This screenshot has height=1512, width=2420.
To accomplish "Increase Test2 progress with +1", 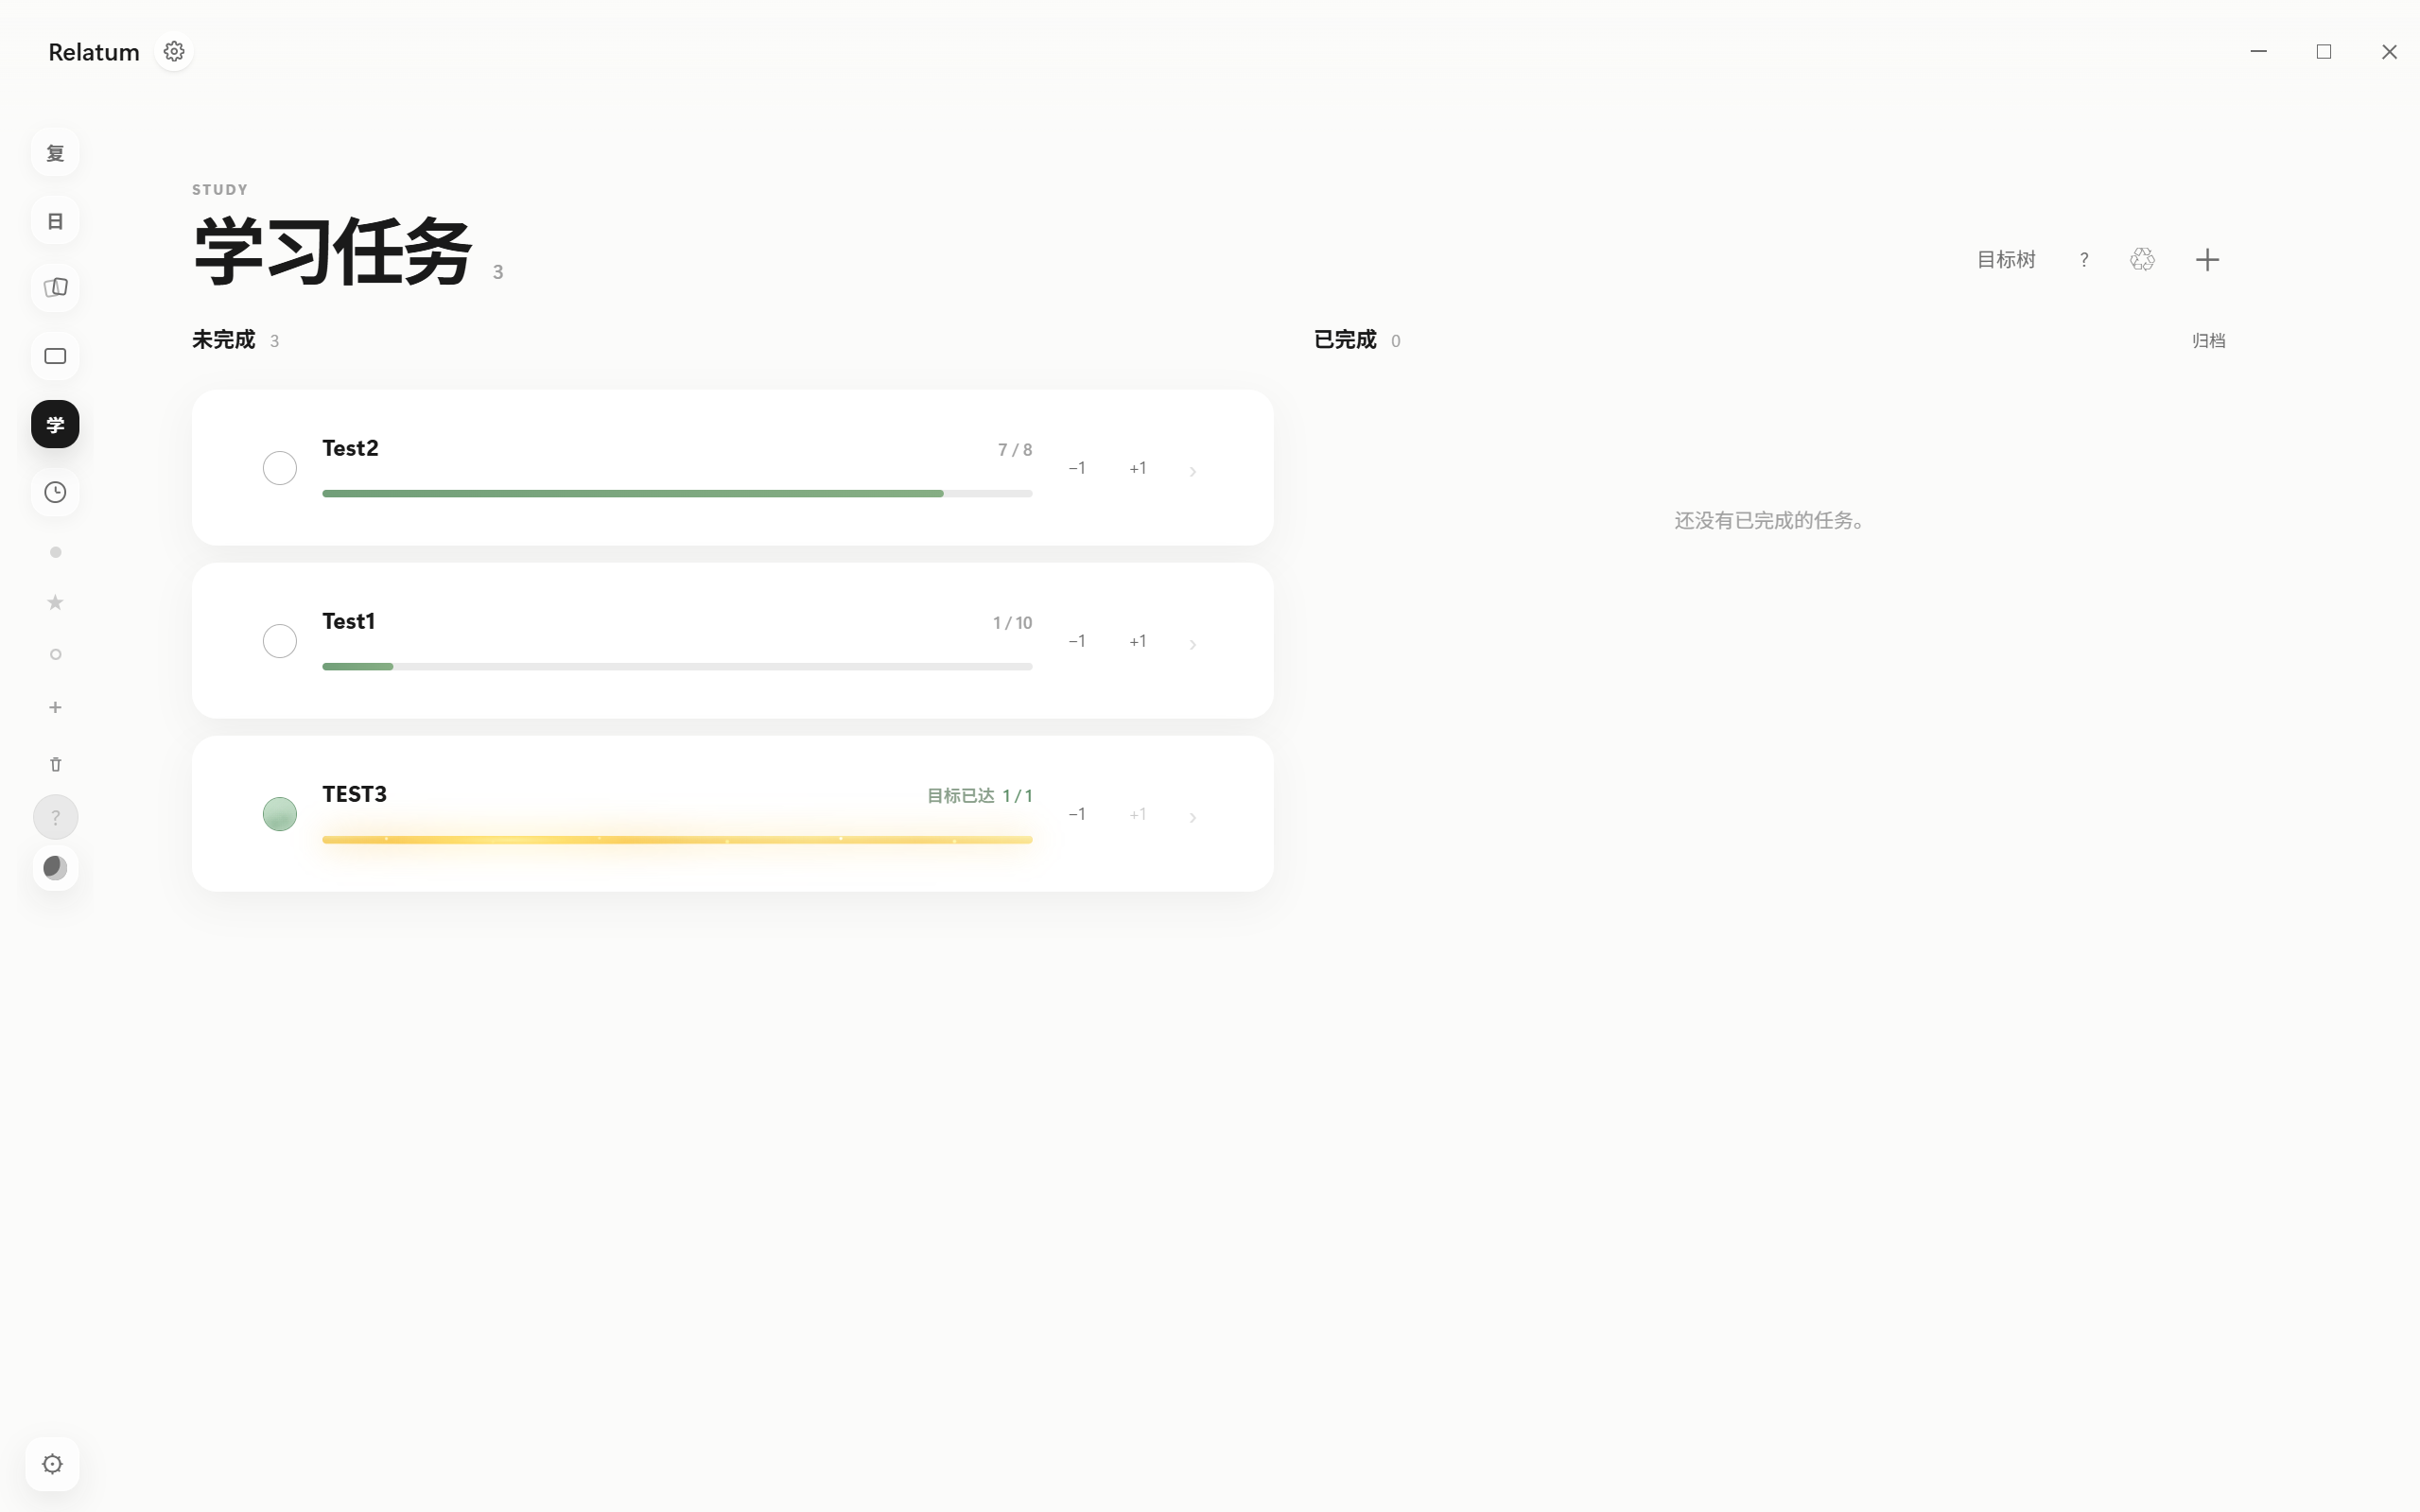I will coord(1138,468).
